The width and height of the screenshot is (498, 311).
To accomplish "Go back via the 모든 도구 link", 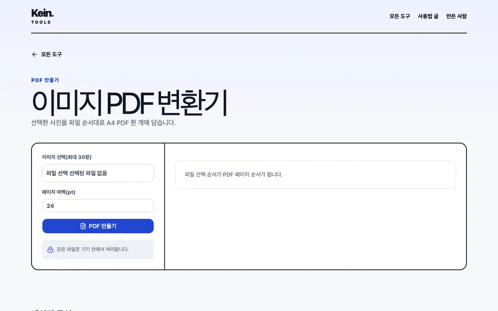I will (46, 54).
